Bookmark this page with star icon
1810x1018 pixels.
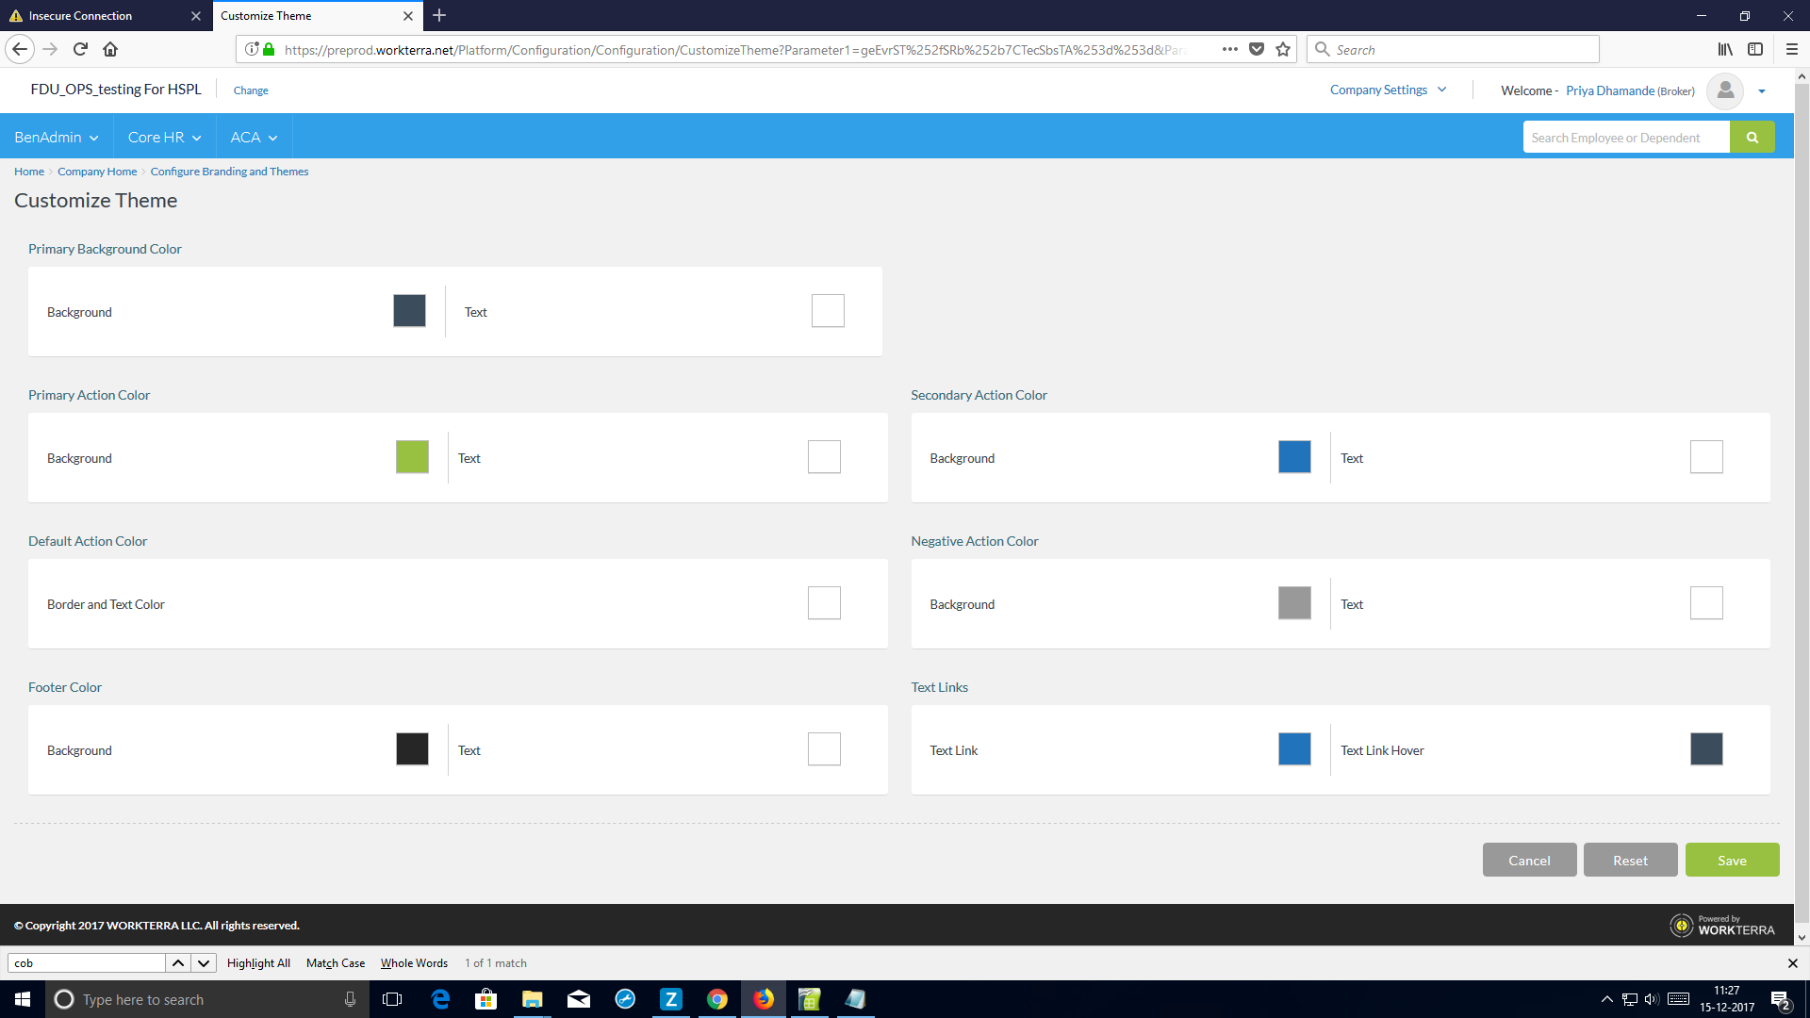tap(1283, 49)
